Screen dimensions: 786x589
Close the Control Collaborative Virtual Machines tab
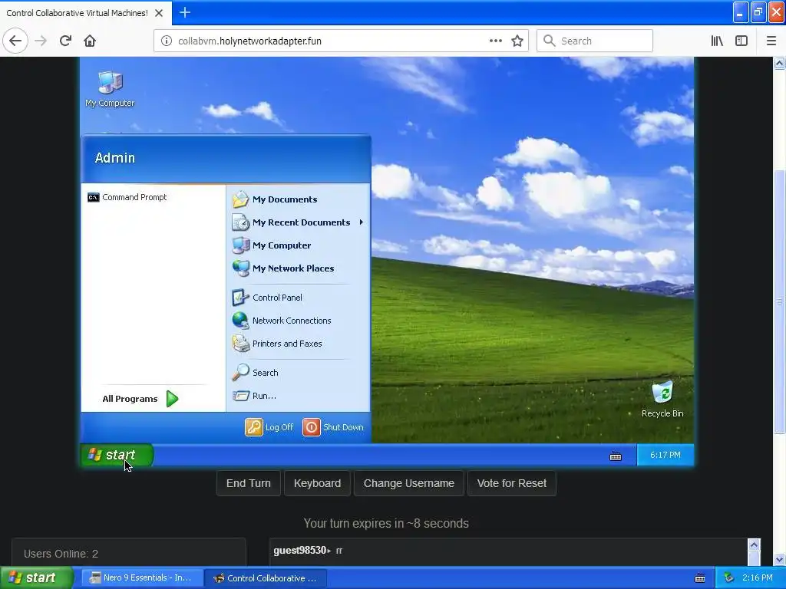tap(159, 13)
